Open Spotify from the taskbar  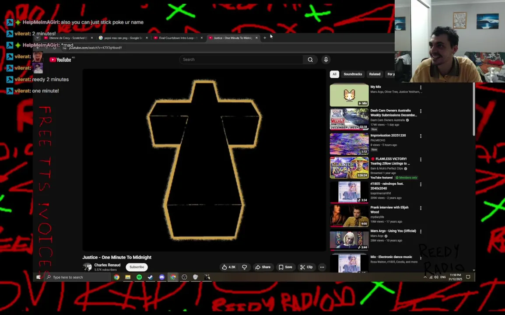click(x=139, y=277)
